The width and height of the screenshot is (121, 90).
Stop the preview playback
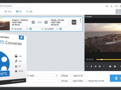(x=100, y=66)
